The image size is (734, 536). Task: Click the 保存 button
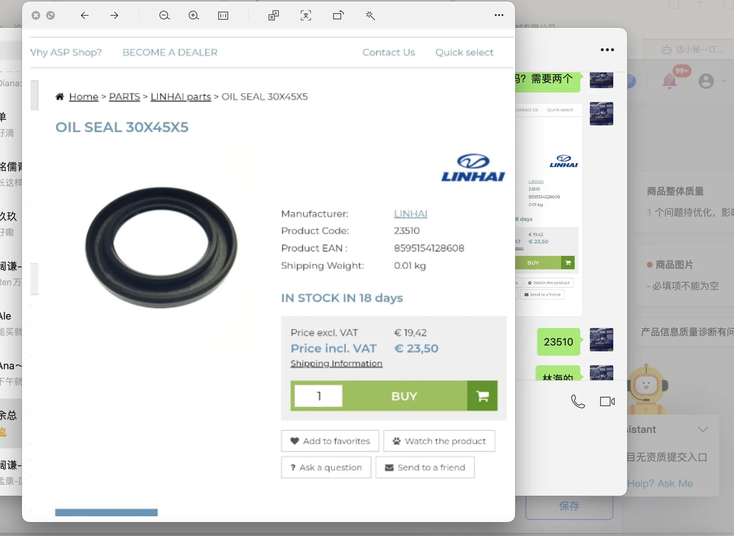(569, 506)
